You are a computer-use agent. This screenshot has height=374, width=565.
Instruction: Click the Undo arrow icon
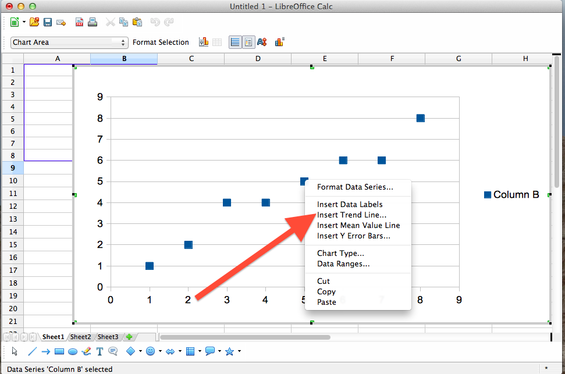pos(155,22)
